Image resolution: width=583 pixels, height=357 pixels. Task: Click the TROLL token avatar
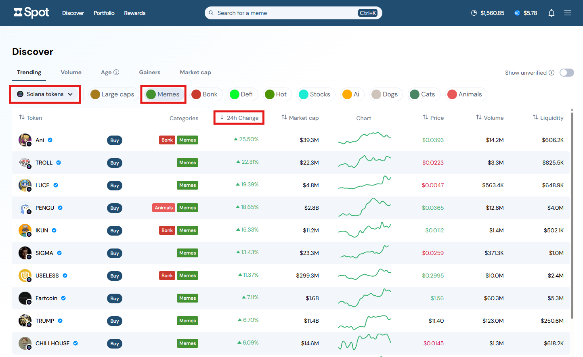pyautogui.click(x=25, y=163)
